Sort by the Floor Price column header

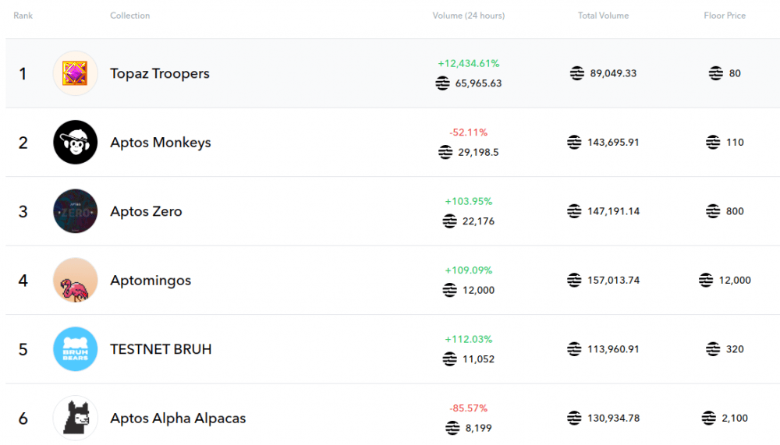725,16
